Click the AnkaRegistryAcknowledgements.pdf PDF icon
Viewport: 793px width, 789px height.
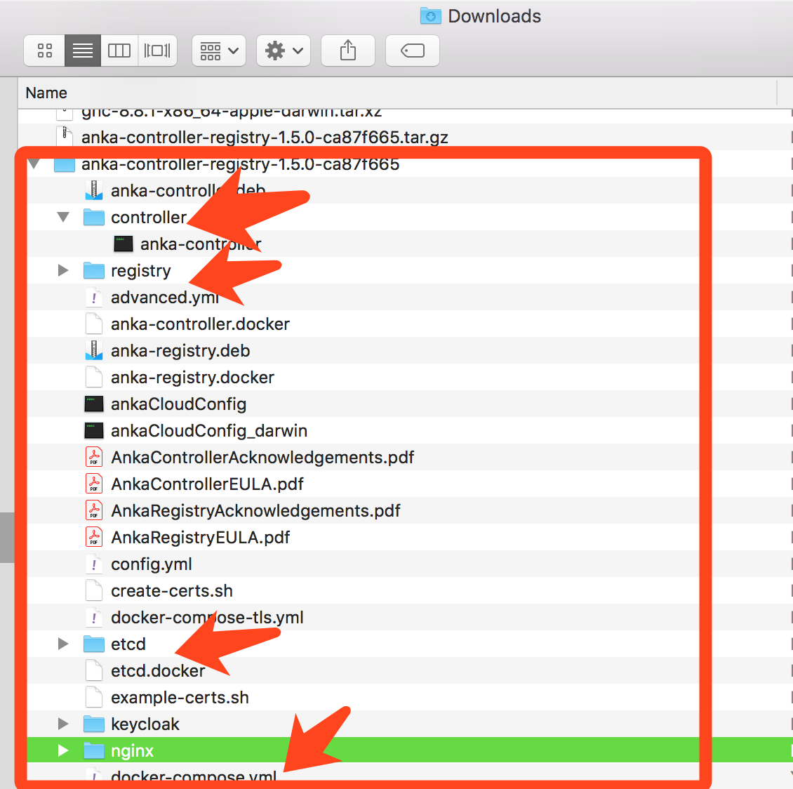(x=94, y=510)
